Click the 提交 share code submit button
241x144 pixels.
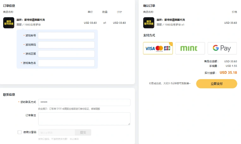(83, 132)
